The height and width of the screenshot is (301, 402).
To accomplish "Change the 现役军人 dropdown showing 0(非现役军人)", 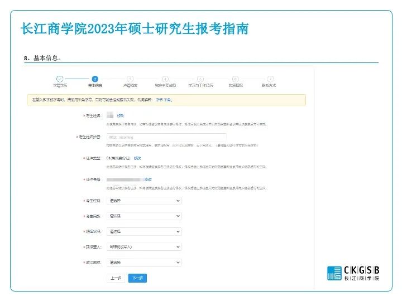I will [x=144, y=247].
